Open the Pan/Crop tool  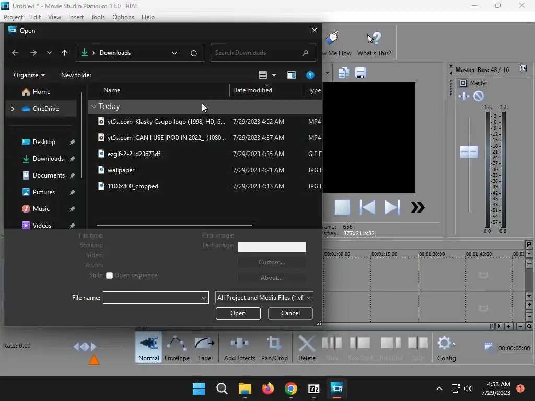[274, 347]
